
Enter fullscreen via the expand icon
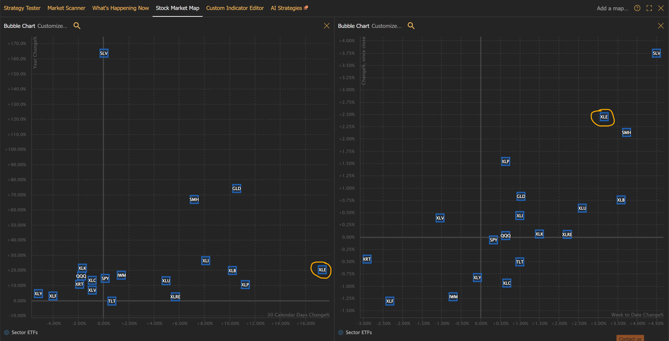[648, 8]
